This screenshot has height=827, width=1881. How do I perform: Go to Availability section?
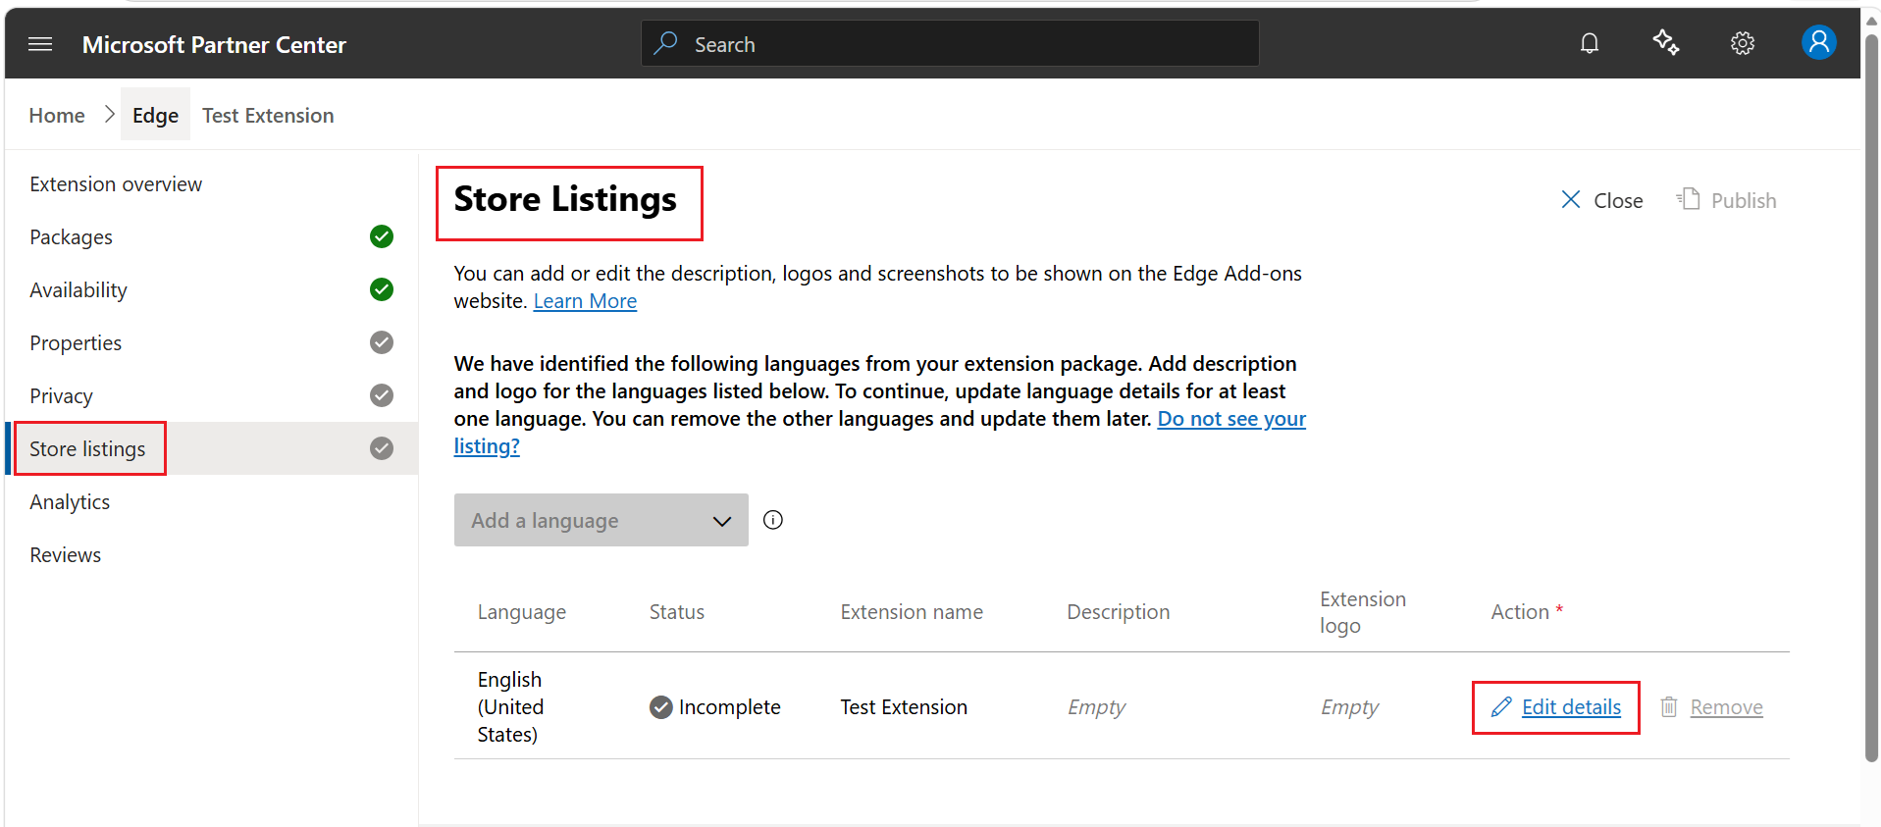click(78, 290)
